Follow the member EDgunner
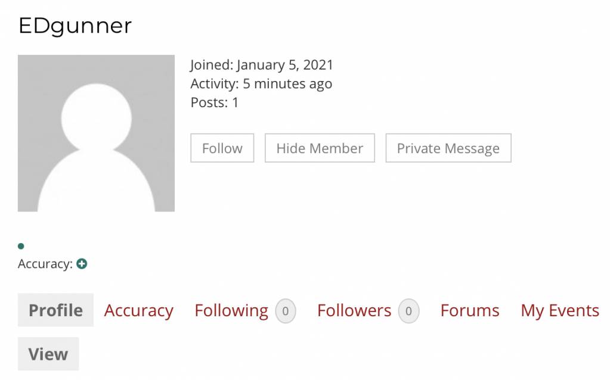The image size is (610, 380). [222, 148]
